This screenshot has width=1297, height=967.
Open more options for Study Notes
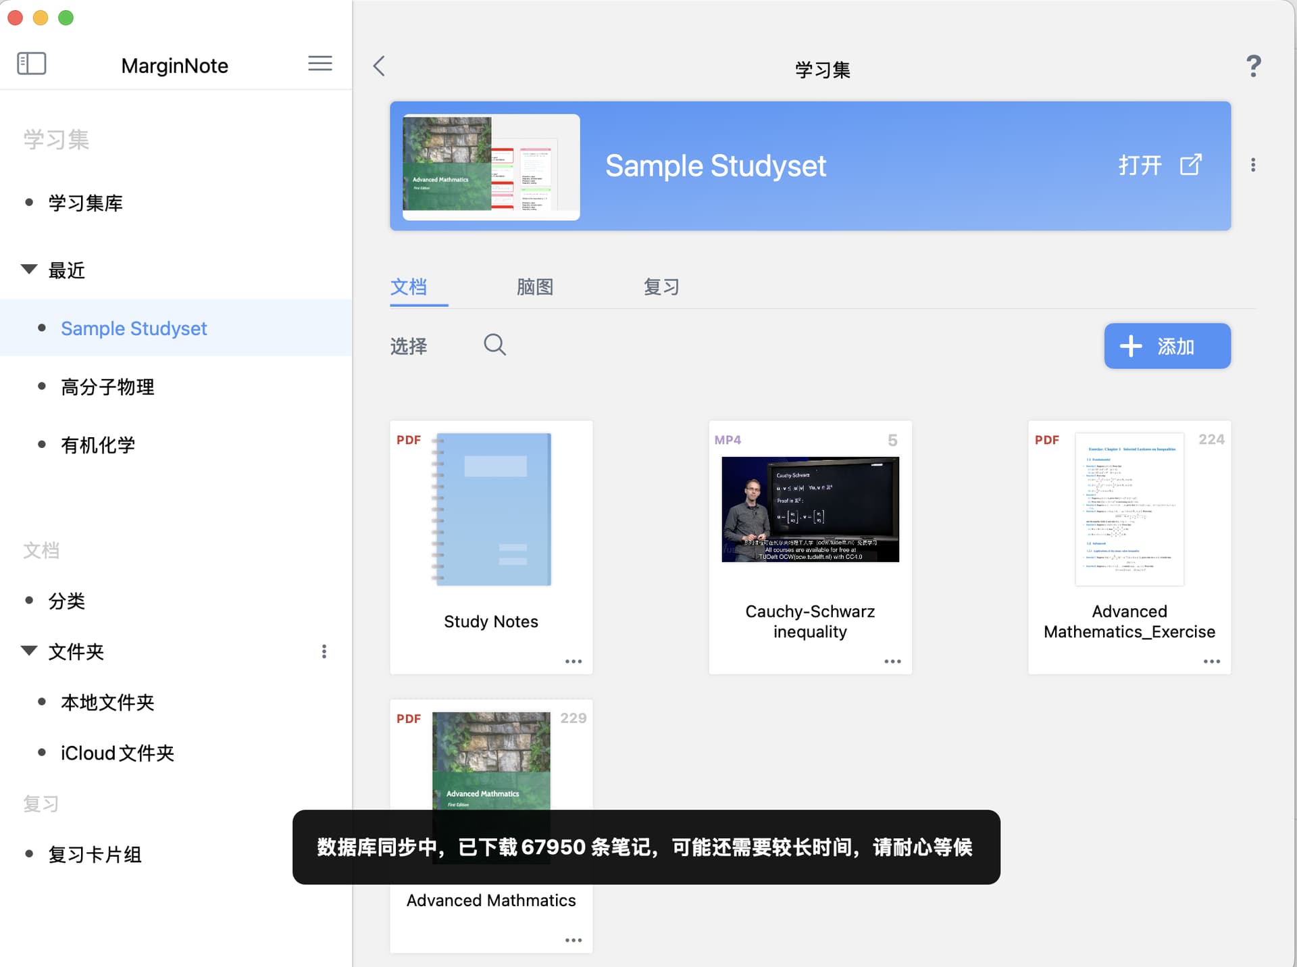pos(573,662)
